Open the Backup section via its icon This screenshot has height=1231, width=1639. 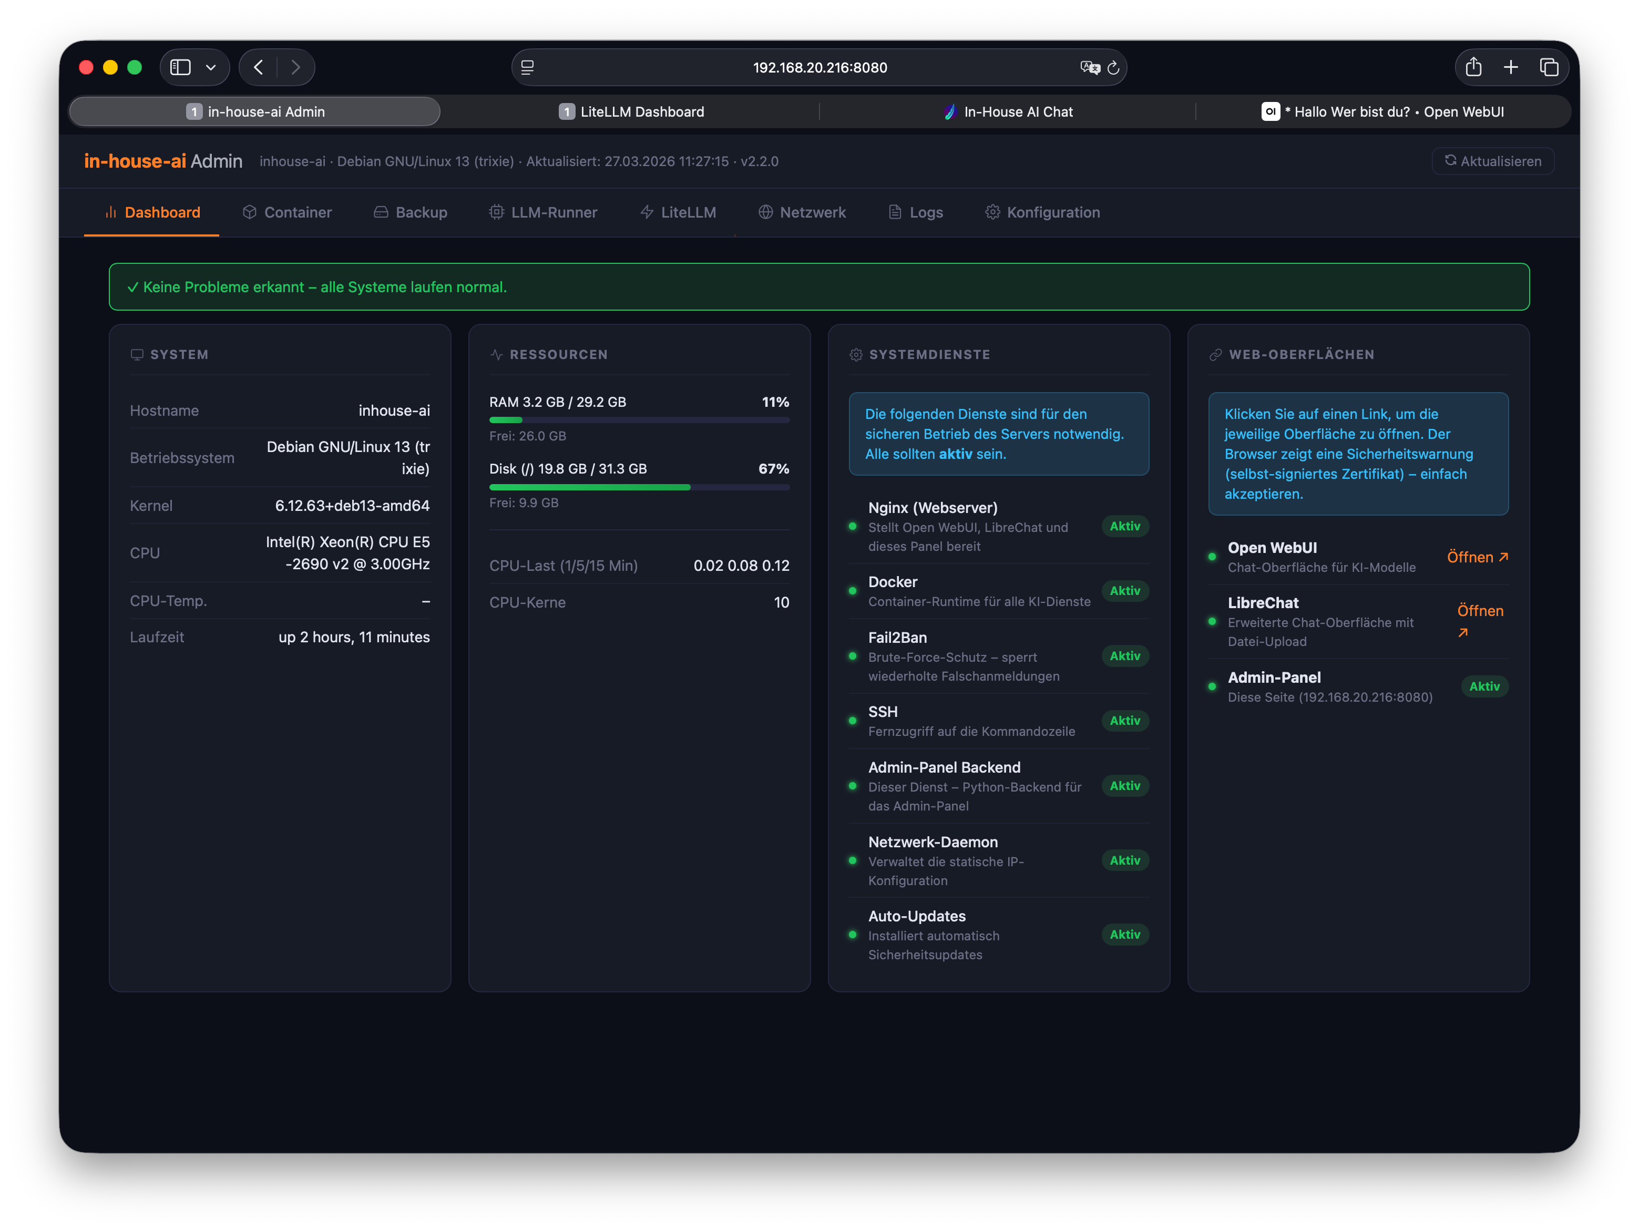(x=381, y=212)
